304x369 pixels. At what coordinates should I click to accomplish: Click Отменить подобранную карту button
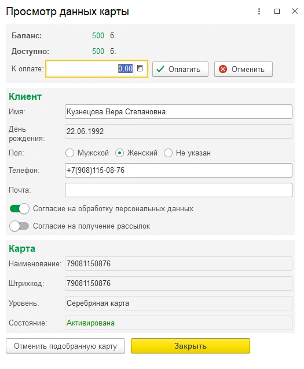tap(65, 346)
